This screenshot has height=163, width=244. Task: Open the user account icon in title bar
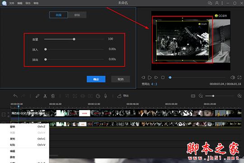pos(216,3)
